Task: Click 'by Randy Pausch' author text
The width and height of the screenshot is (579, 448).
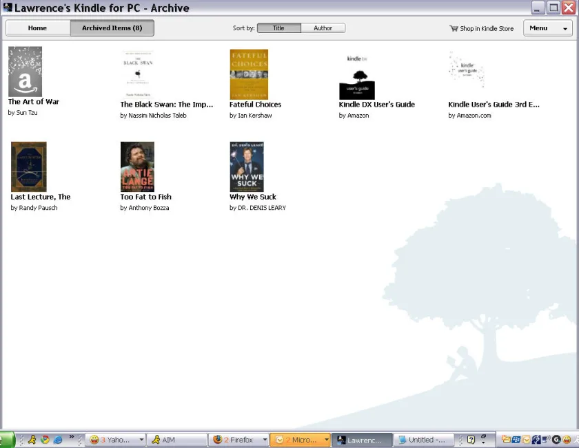Action: click(34, 208)
